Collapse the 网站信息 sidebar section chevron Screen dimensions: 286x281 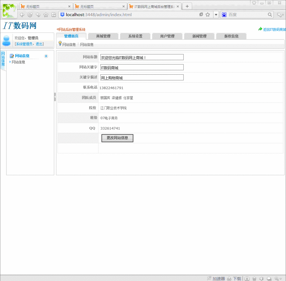pos(46,56)
